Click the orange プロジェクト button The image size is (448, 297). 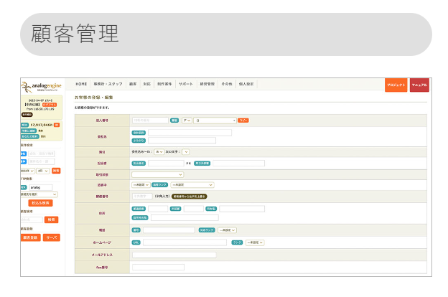(396, 85)
